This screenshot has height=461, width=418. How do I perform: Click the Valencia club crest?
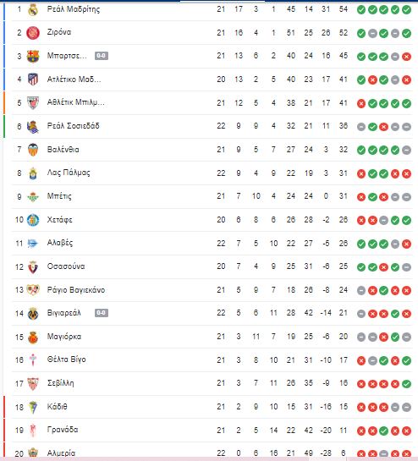[33, 150]
